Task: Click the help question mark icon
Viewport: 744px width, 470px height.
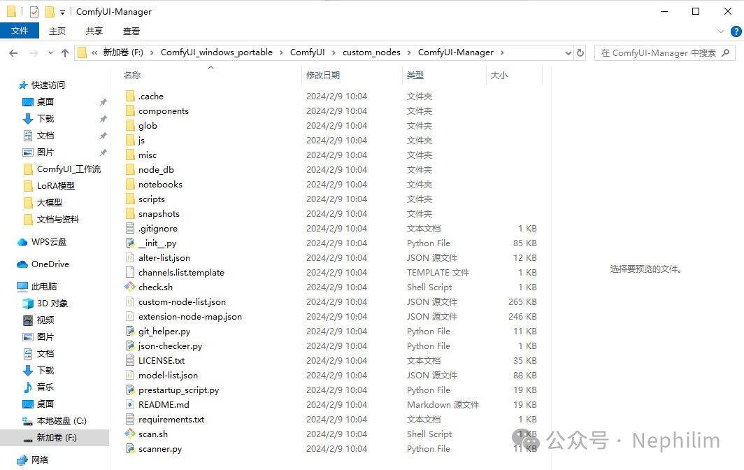Action: tap(736, 31)
